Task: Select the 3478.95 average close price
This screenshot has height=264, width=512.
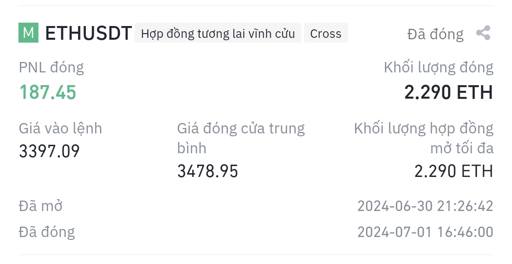Action: [x=208, y=171]
